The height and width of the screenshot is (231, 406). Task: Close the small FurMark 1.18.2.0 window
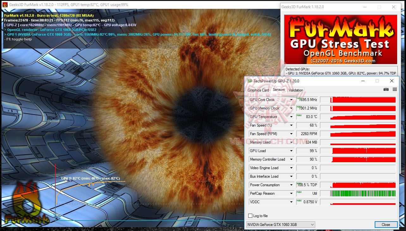pyautogui.click(x=394, y=7)
